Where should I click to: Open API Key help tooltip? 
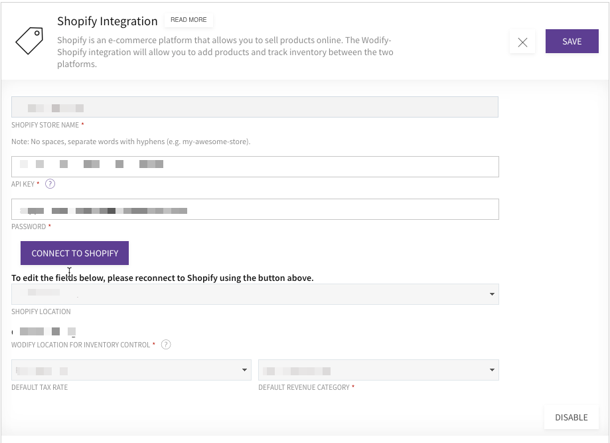[x=50, y=184]
